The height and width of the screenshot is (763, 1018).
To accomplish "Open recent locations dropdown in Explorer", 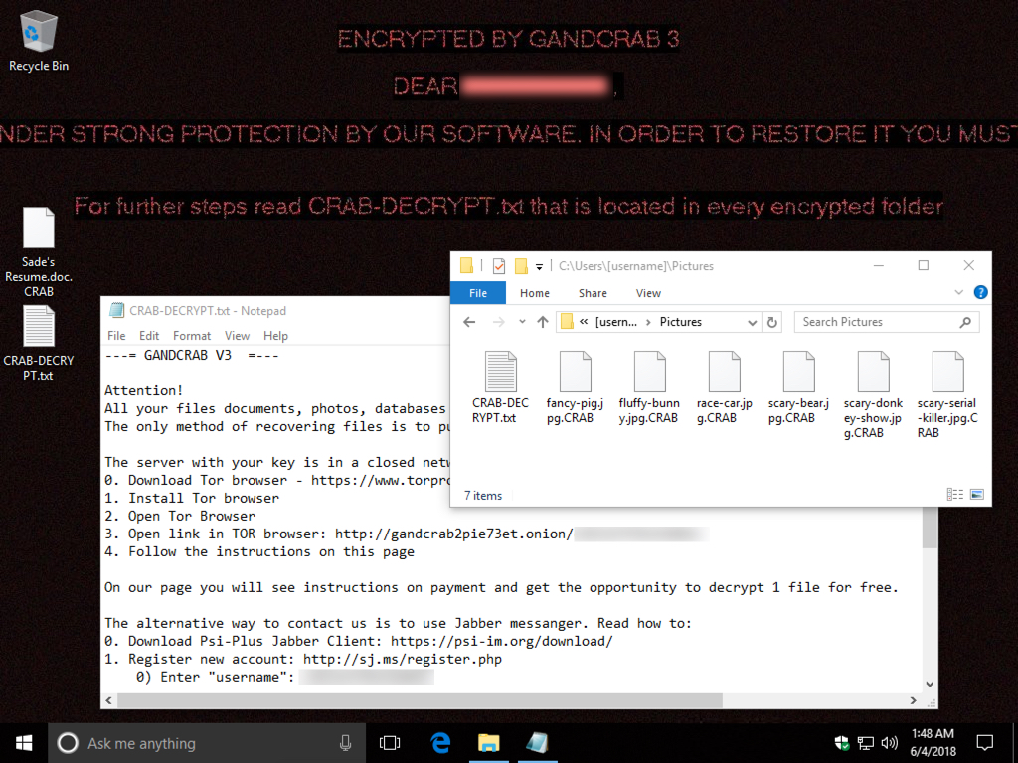I will coord(522,322).
